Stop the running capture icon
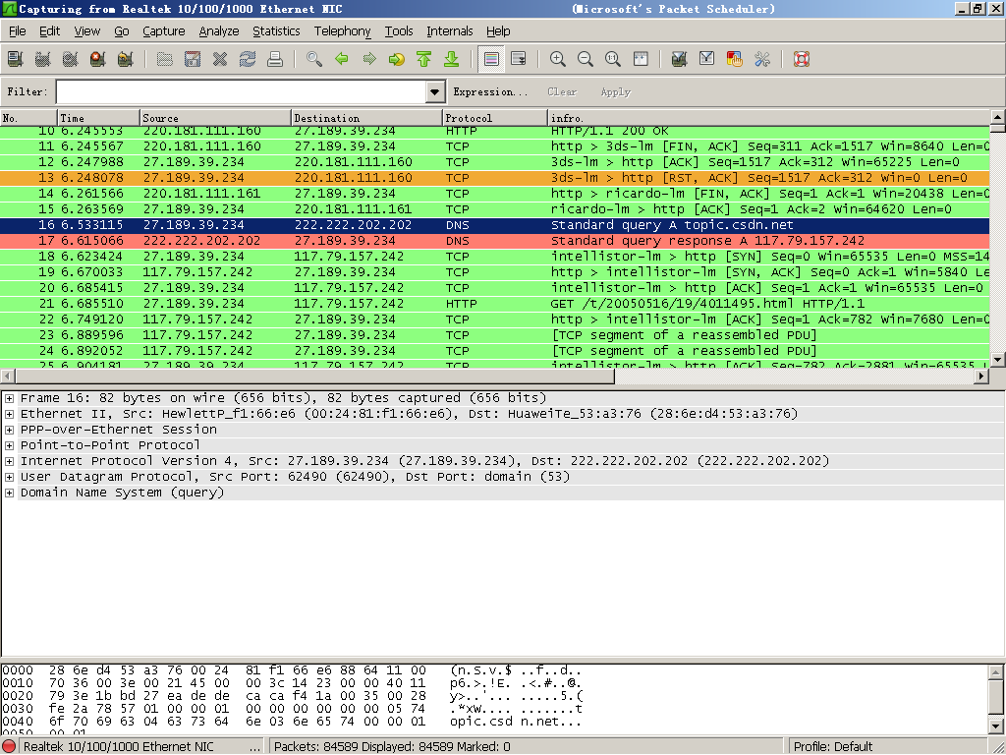Screen dimensions: 1006x755 pyautogui.click(x=97, y=59)
